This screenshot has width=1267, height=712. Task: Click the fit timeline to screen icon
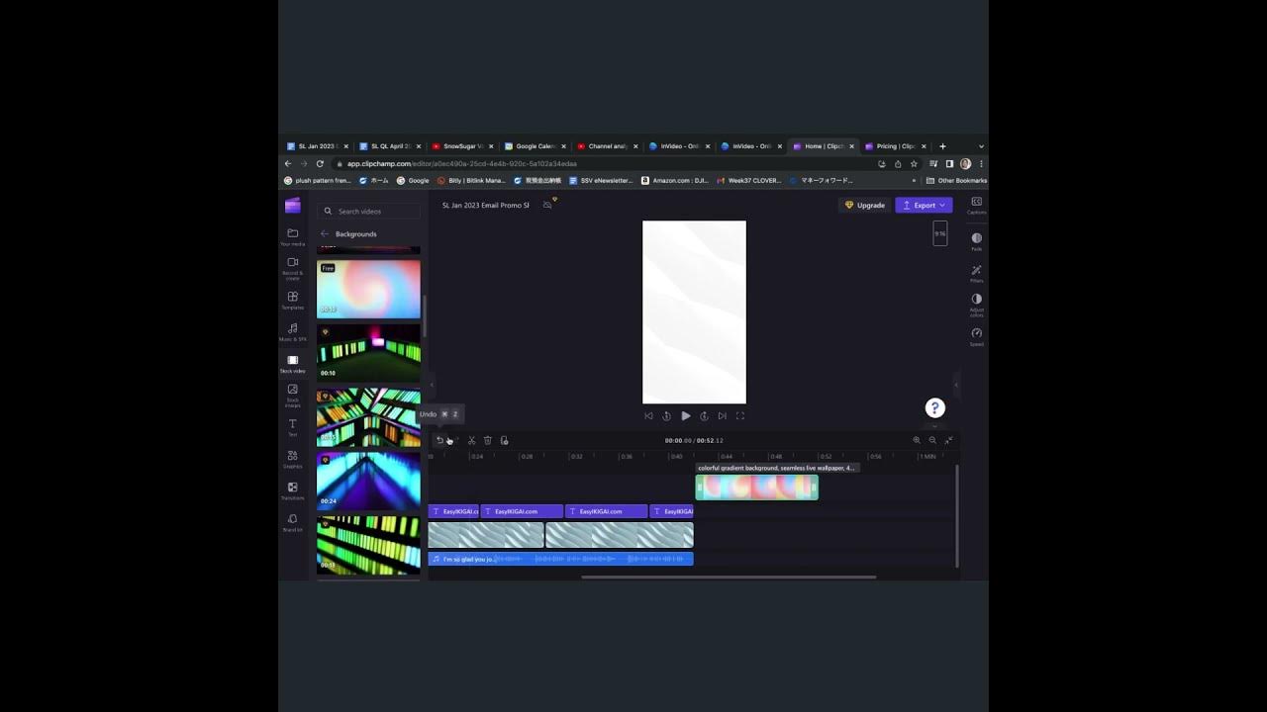pos(948,440)
